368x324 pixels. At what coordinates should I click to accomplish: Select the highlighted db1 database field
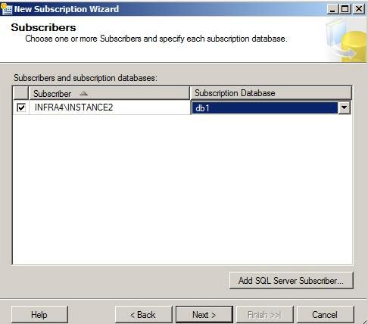pyautogui.click(x=264, y=108)
